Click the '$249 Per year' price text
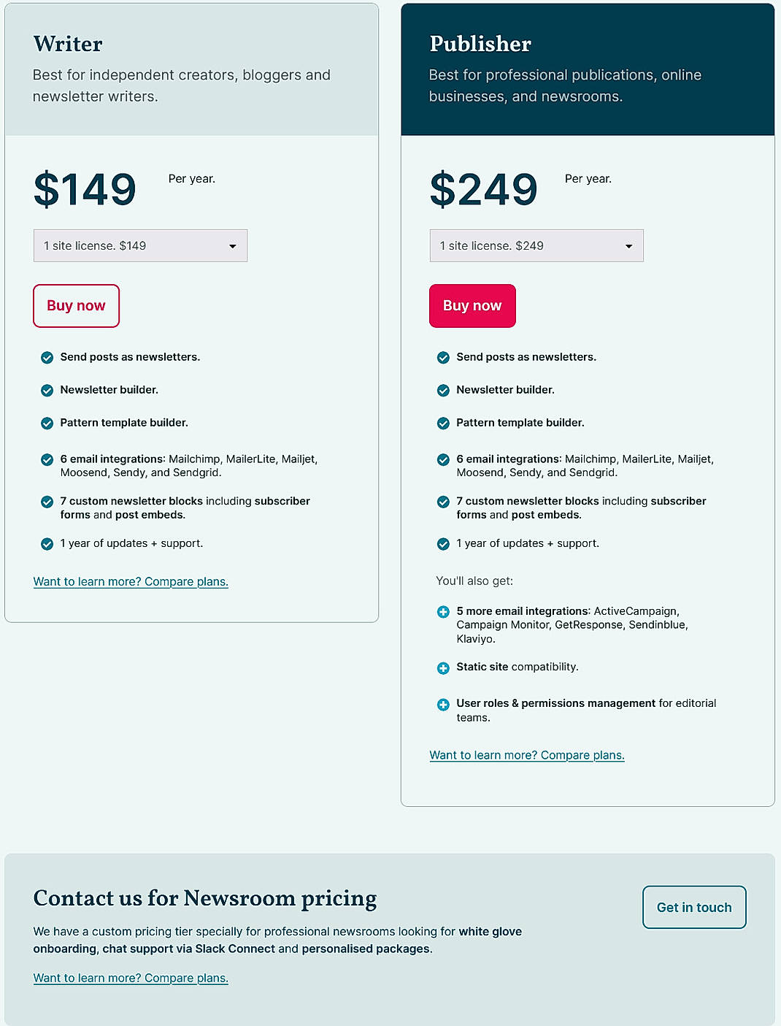This screenshot has width=781, height=1026. (484, 189)
